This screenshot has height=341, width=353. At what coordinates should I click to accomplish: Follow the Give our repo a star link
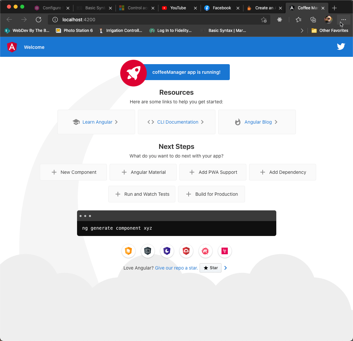tap(177, 268)
